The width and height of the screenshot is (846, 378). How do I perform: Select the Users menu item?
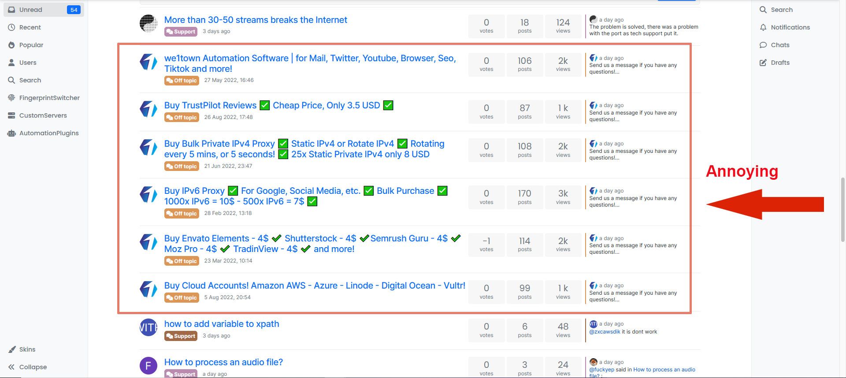27,63
